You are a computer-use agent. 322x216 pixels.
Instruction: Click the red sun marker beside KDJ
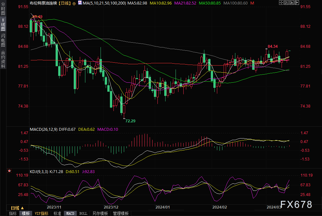pyautogui.click(x=9, y=171)
